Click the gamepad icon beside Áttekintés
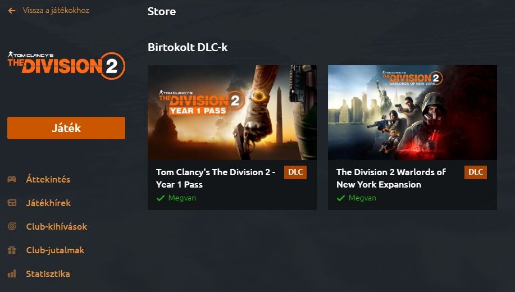Viewport: 515px width, 292px height. point(12,179)
